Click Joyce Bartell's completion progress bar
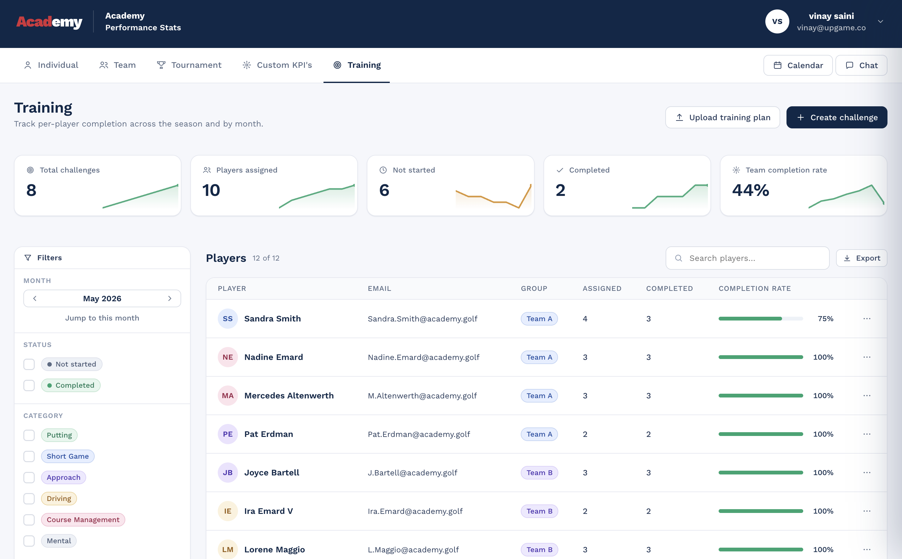The height and width of the screenshot is (559, 902). click(x=761, y=473)
